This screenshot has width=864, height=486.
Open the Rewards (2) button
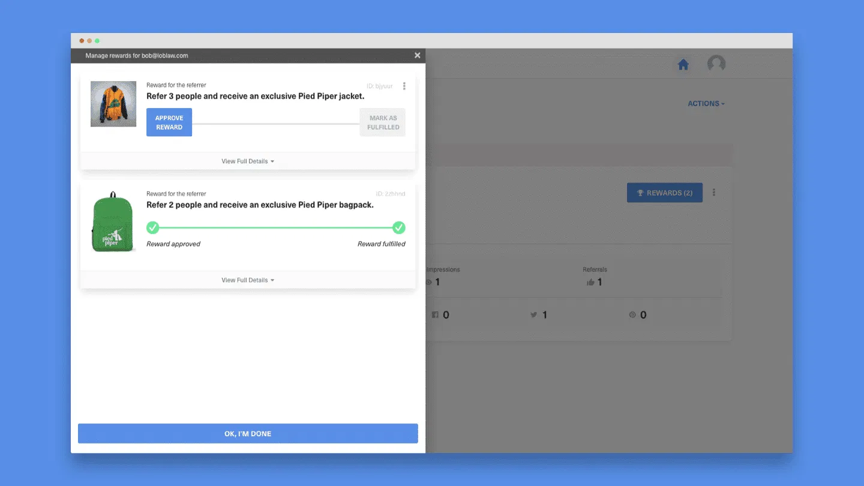pos(664,193)
